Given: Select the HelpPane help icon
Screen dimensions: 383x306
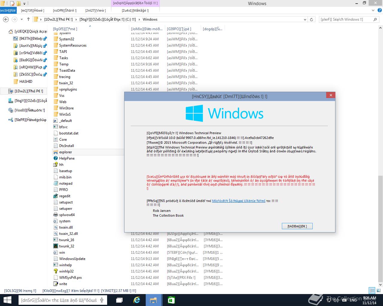Looking at the screenshot, I should (55, 158).
